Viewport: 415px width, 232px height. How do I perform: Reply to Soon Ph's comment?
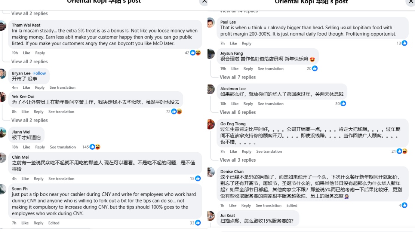(x=39, y=223)
